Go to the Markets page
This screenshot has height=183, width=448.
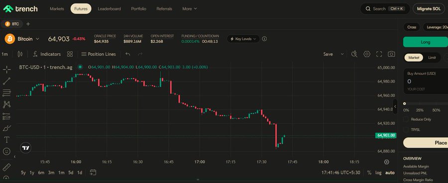coord(57,9)
